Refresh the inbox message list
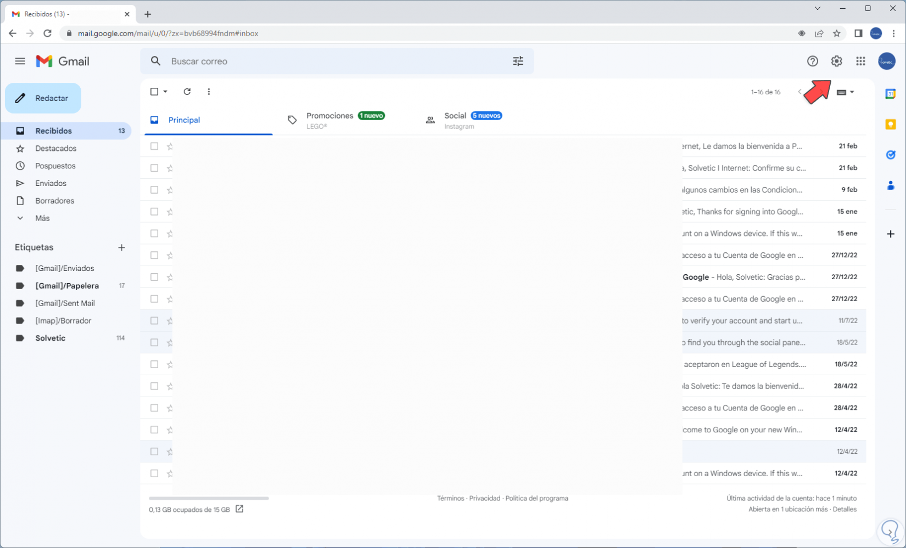 tap(187, 92)
